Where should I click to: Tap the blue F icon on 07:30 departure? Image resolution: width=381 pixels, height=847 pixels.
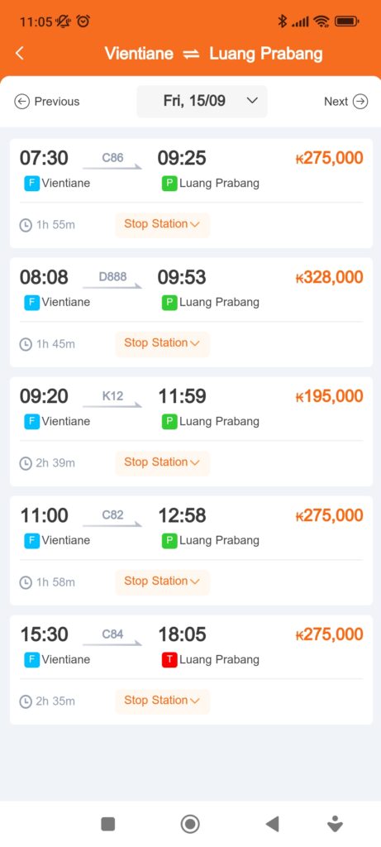tap(32, 183)
